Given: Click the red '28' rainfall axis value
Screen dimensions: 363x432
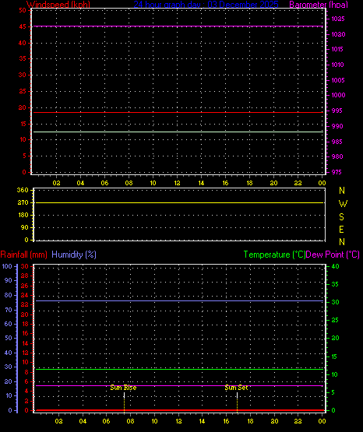Looking at the screenshot, I should point(25,276).
